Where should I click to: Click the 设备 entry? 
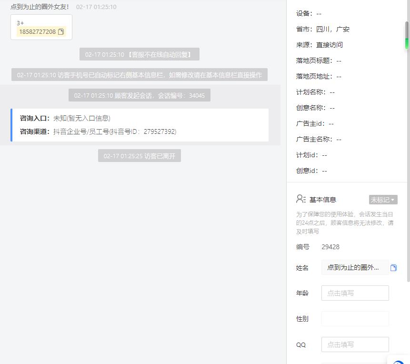point(309,13)
